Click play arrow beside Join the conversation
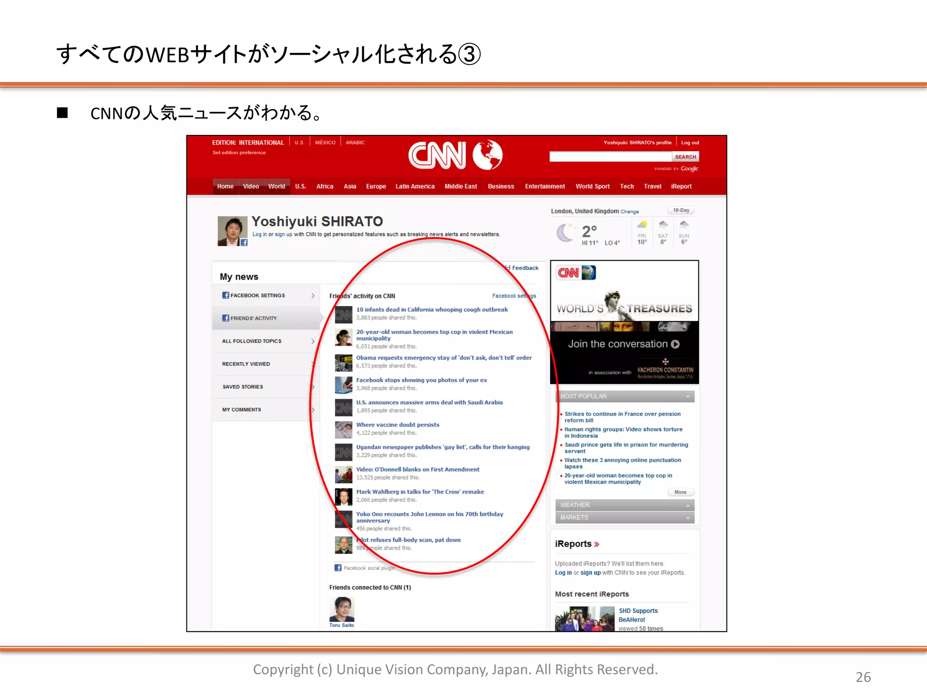 [x=675, y=344]
